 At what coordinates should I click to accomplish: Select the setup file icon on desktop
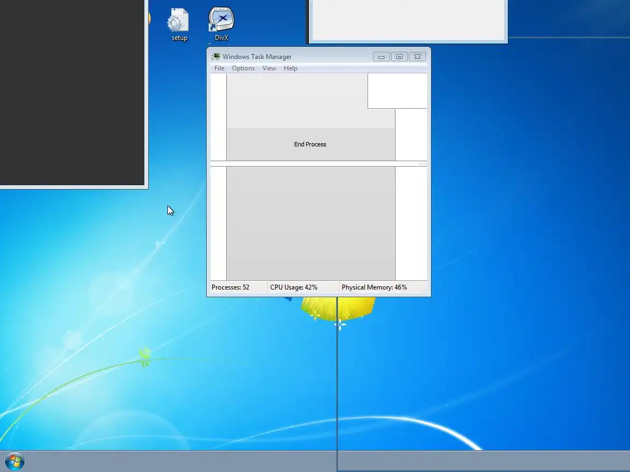(x=179, y=25)
